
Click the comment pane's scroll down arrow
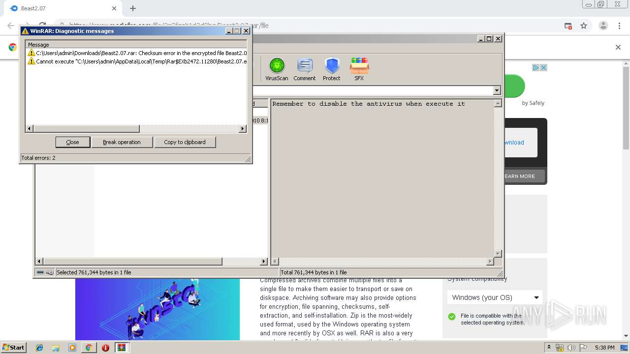[x=498, y=254]
